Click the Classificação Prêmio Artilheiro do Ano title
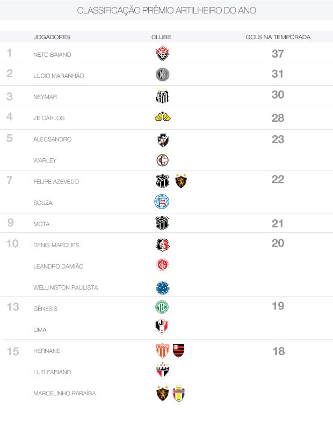Image resolution: width=333 pixels, height=429 pixels. coord(166,11)
